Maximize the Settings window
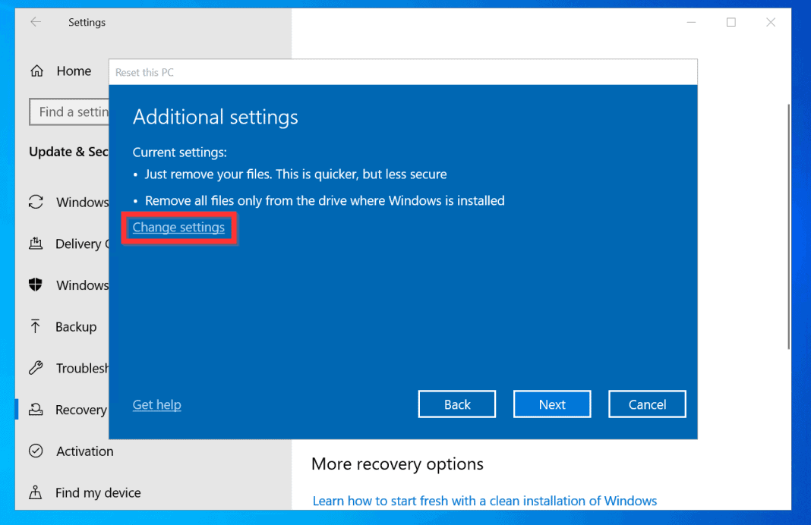The height and width of the screenshot is (525, 811). pyautogui.click(x=731, y=23)
